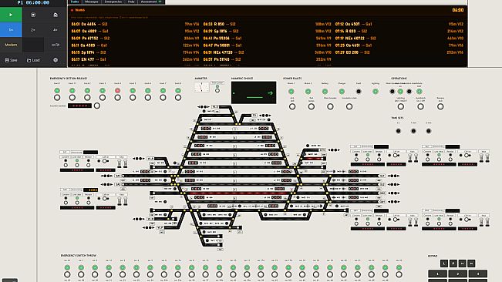Select the 1x speed button
Screen dimensions: 502x282
pos(11,30)
